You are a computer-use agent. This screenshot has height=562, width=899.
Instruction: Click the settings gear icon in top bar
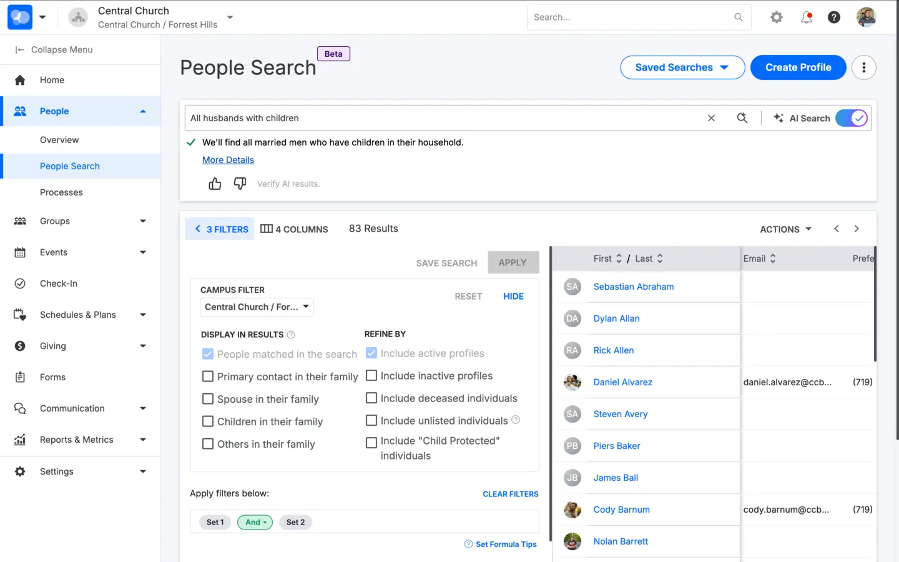coord(777,17)
